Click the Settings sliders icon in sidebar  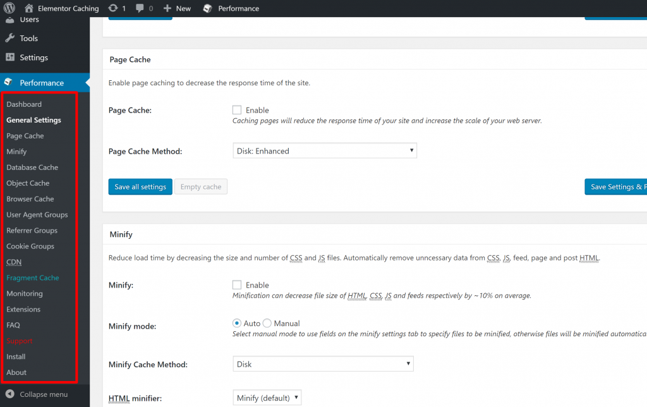point(10,57)
